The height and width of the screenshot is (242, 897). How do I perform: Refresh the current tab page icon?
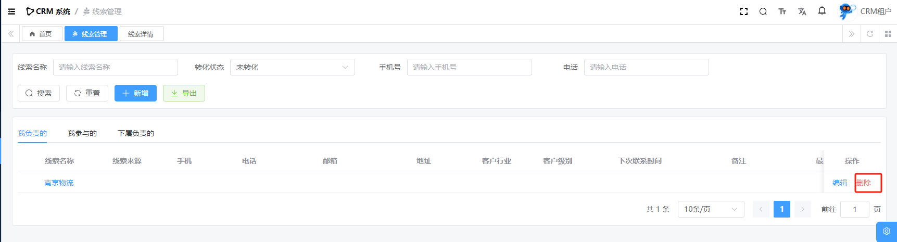coord(869,34)
